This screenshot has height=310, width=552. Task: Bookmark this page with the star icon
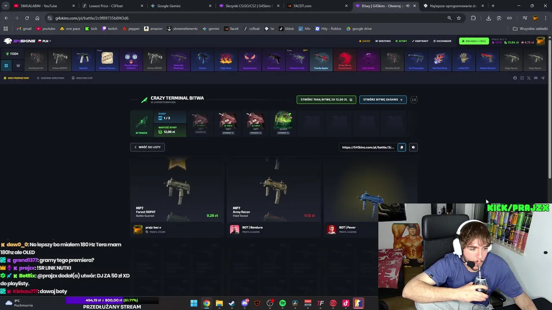(459, 18)
